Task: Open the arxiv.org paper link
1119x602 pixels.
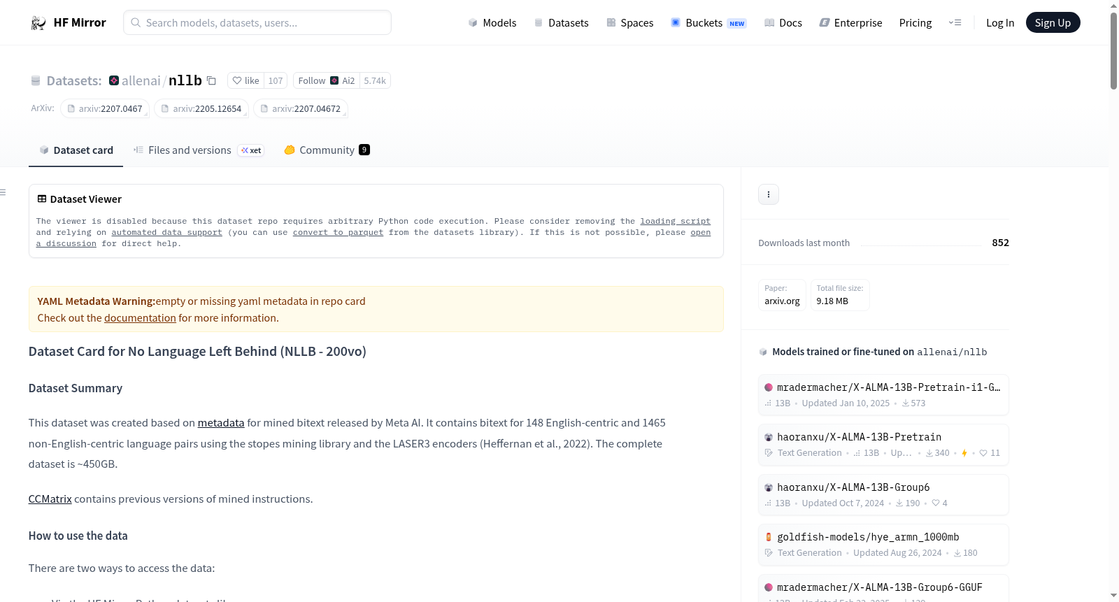Action: click(x=782, y=295)
